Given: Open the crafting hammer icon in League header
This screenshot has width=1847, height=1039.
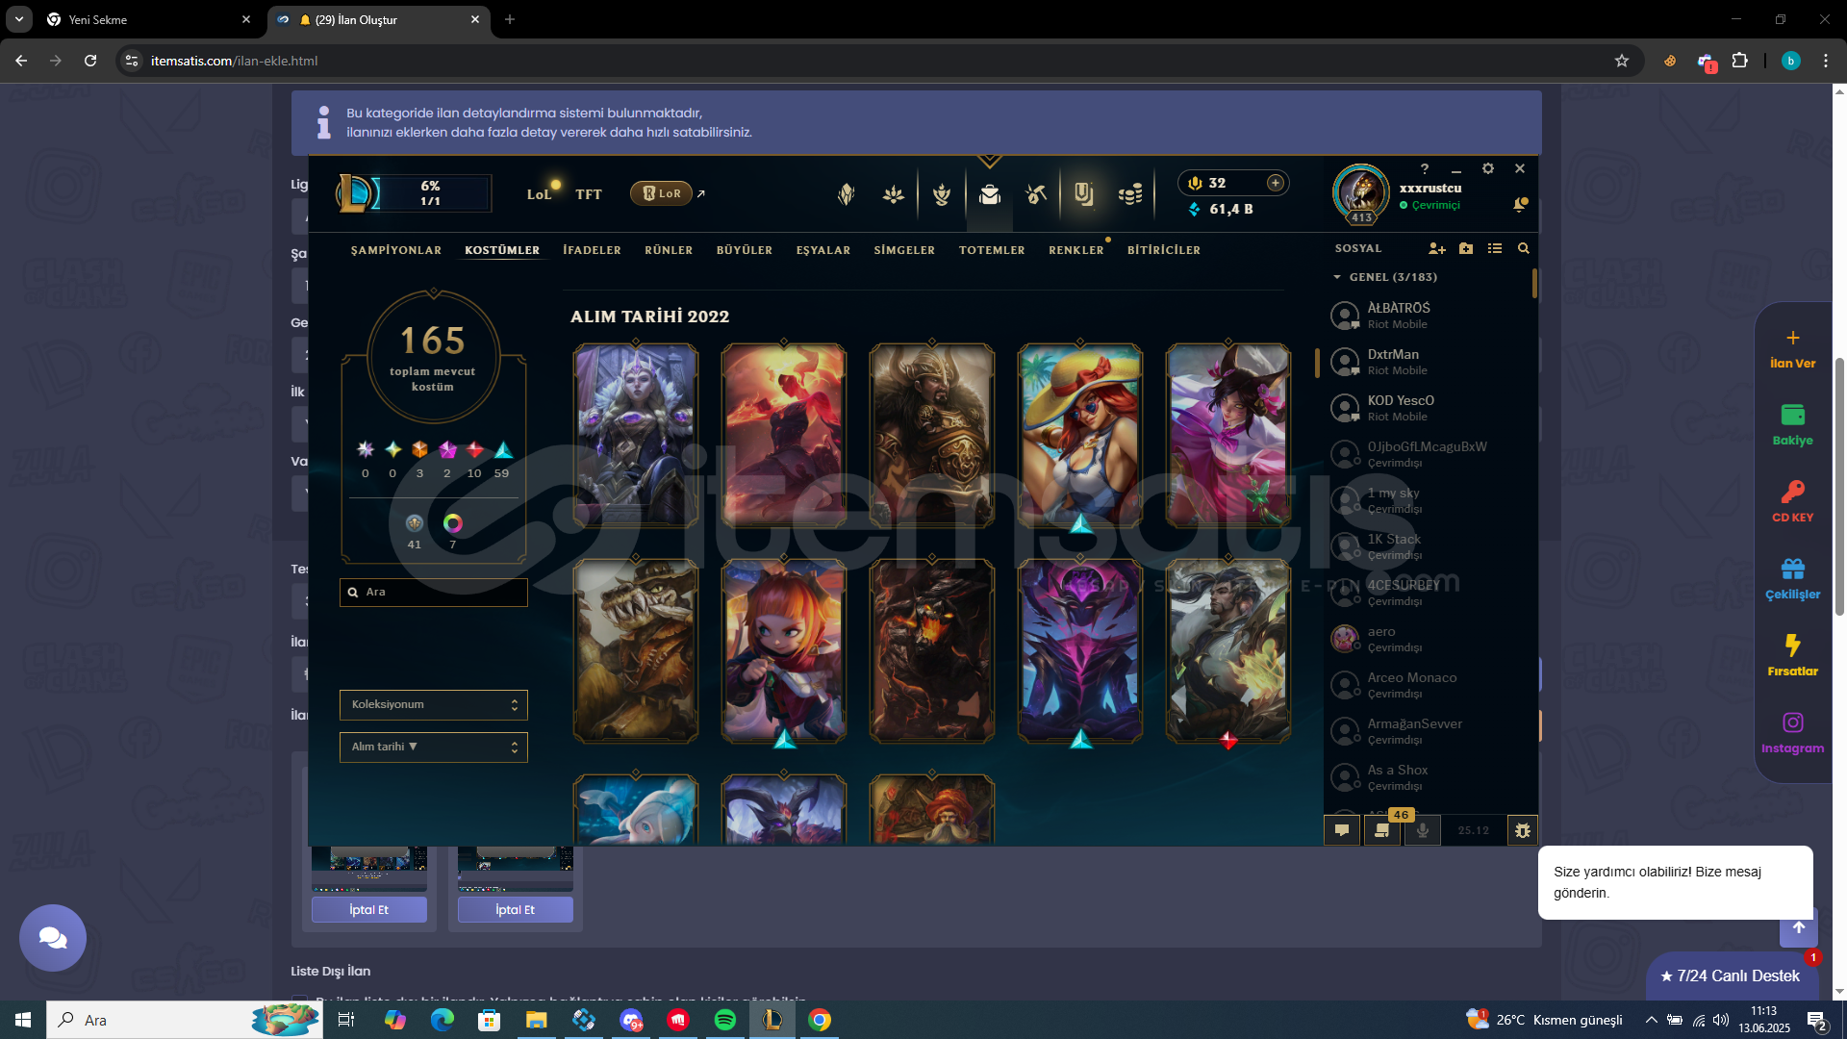Looking at the screenshot, I should (1036, 194).
